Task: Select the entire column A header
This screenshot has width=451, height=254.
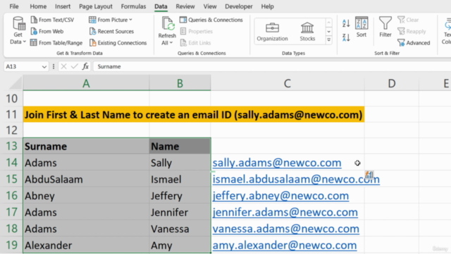Action: [x=86, y=83]
